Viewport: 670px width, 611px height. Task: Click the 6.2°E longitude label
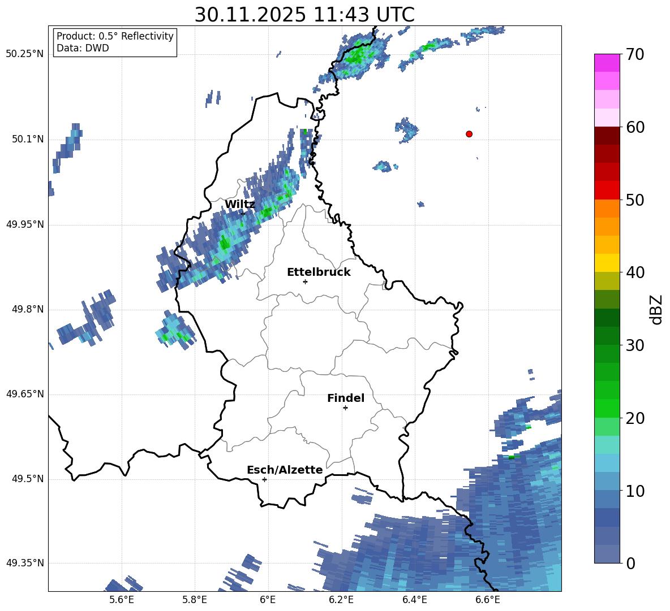click(x=341, y=600)
